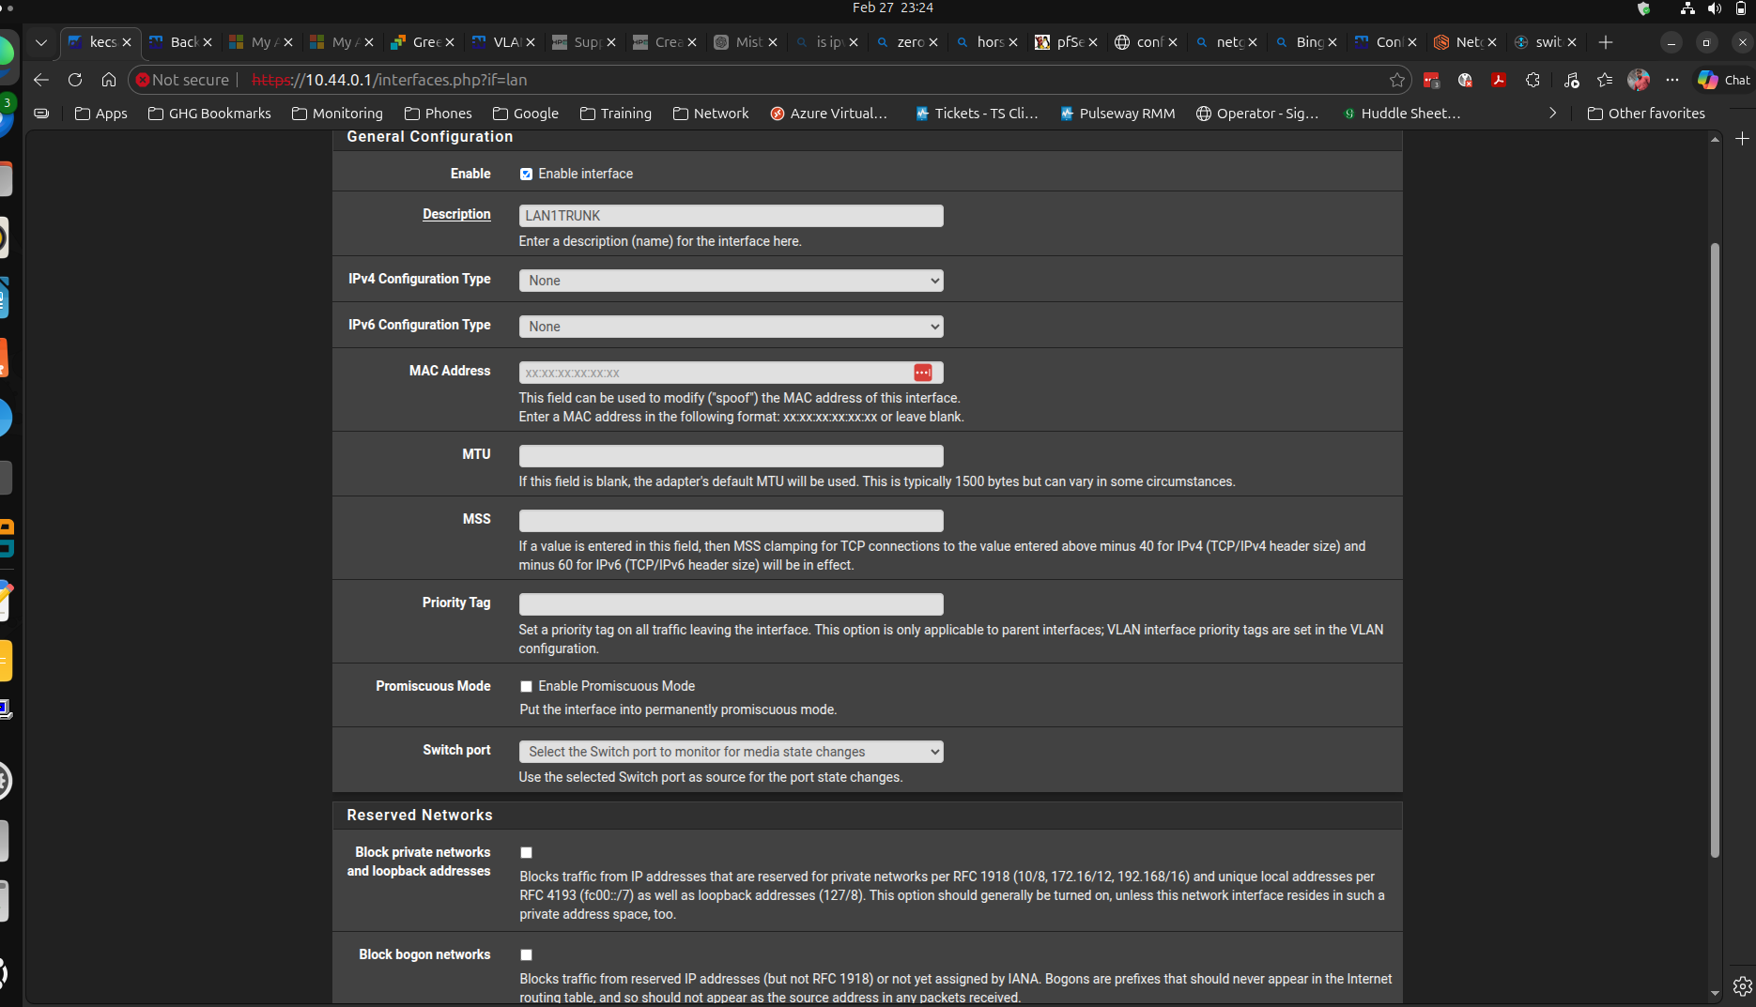Click into the MTU input field
This screenshot has width=1756, height=1007.
tap(731, 456)
